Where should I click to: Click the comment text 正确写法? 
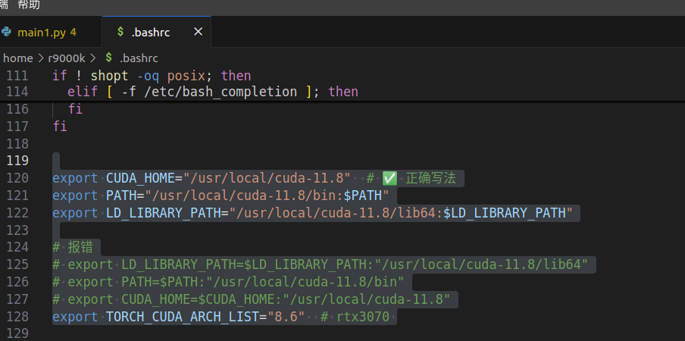[430, 178]
